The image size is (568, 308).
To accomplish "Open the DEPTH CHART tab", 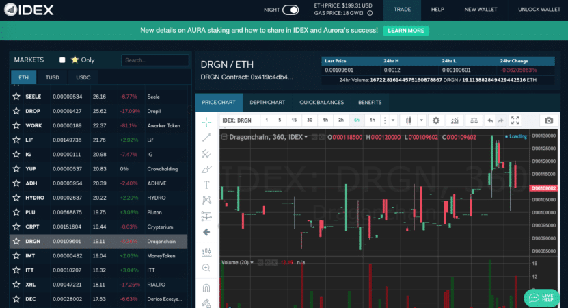I will [x=267, y=102].
